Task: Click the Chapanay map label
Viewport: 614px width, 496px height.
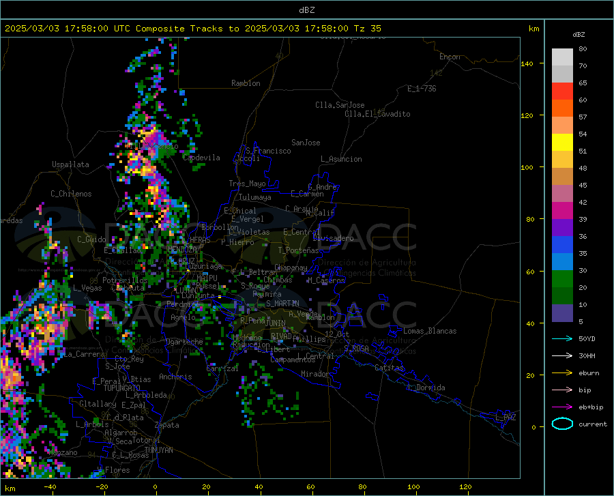Action: tap(291, 267)
